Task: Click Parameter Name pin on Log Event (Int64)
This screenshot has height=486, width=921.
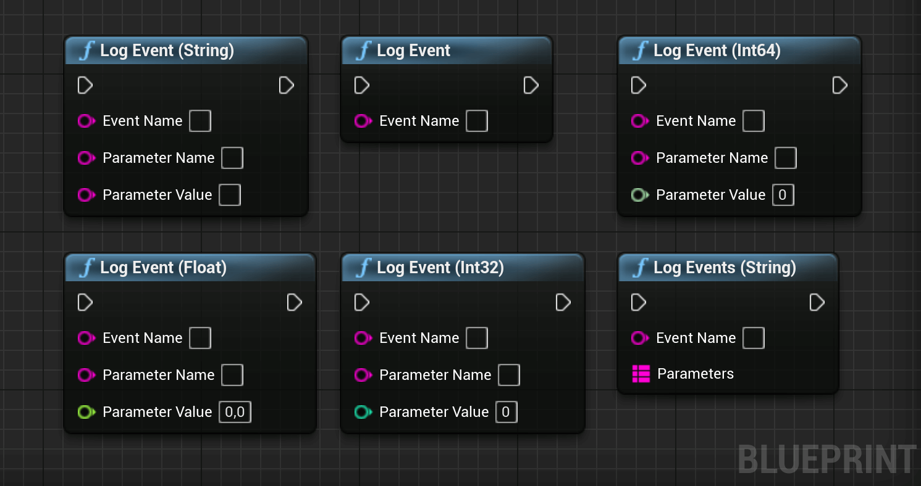Action: pos(640,158)
